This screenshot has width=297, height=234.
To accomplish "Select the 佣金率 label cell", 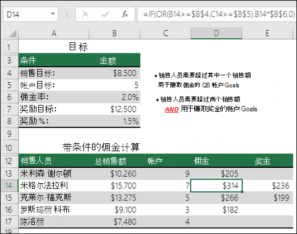I will point(54,97).
